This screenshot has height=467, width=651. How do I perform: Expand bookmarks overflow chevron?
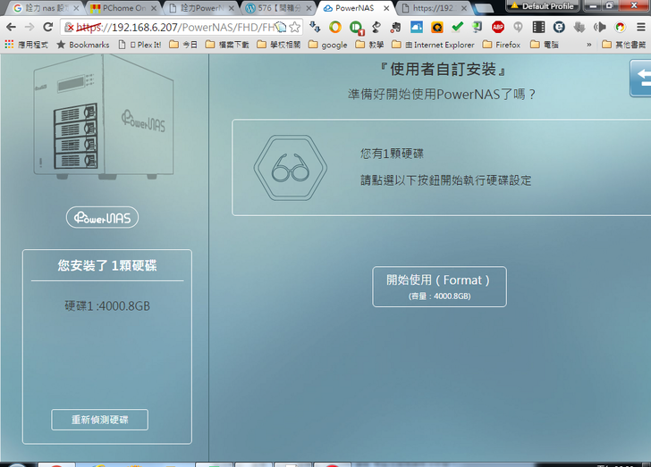point(588,45)
